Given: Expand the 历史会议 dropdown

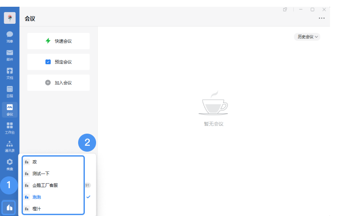Looking at the screenshot, I should point(308,37).
